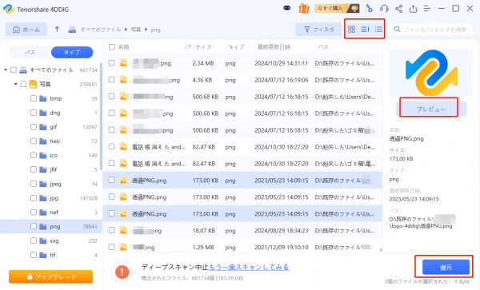Select the jfif folder tree item
This screenshot has width=480, height=290.
(x=51, y=169)
